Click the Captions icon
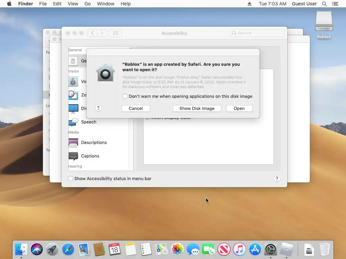Viewport: 346px width, 259px height. point(73,156)
